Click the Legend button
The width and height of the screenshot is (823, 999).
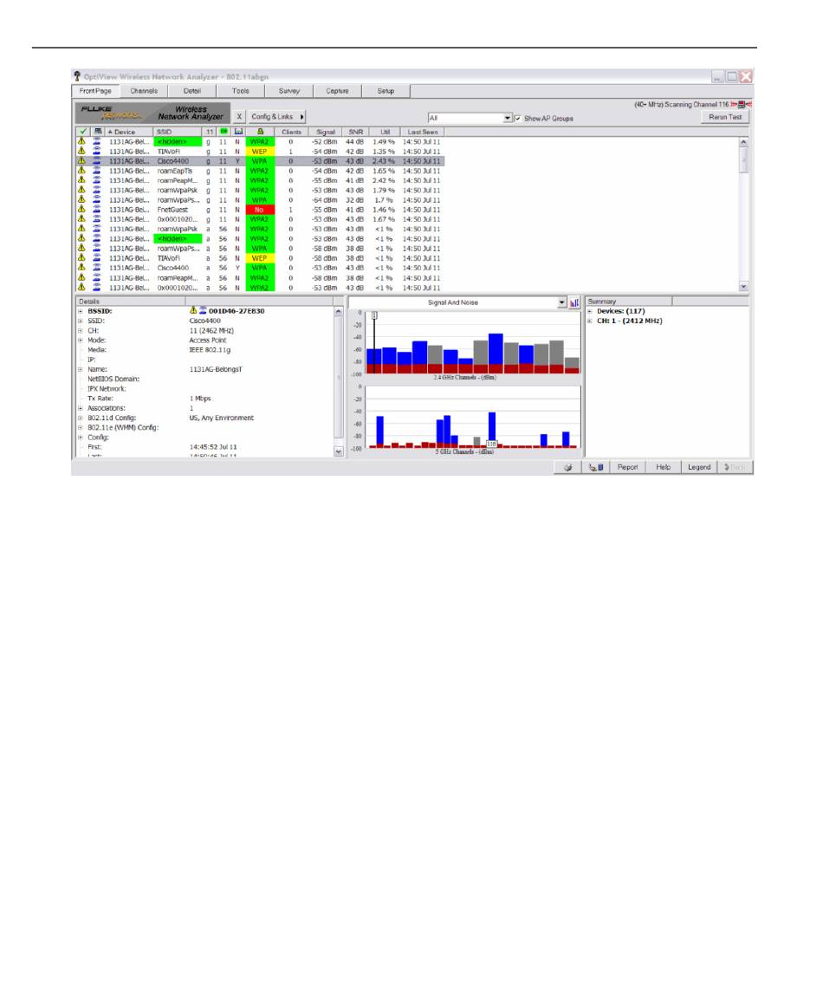699,467
